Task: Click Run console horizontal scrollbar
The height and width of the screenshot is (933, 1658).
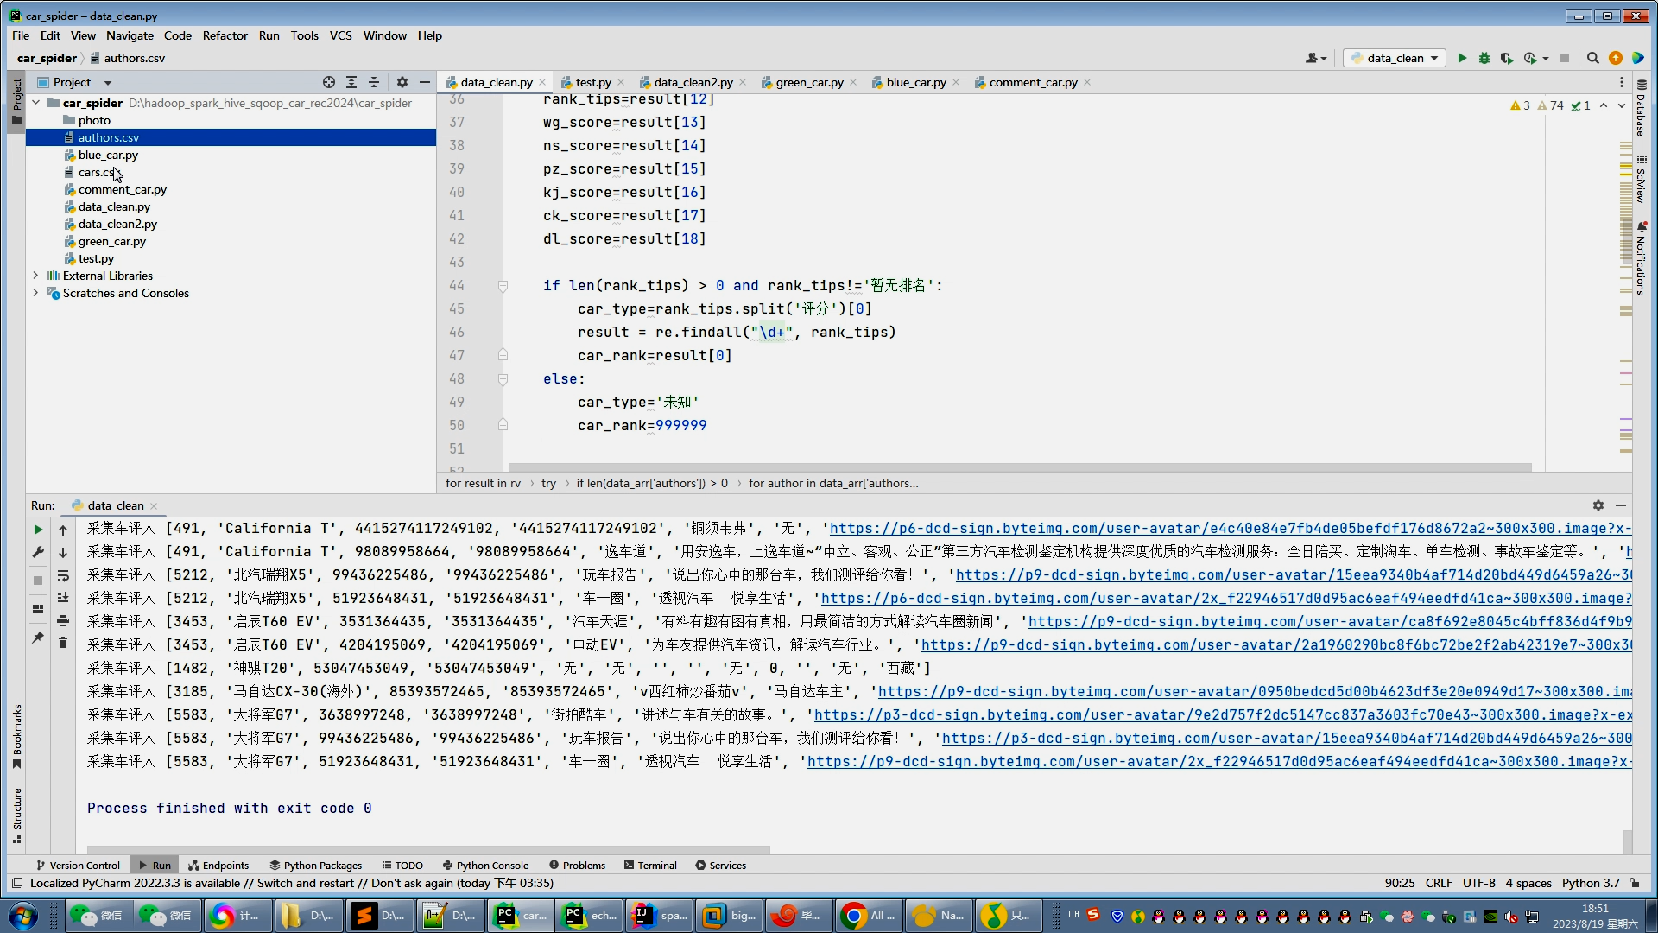Action: coord(427,849)
